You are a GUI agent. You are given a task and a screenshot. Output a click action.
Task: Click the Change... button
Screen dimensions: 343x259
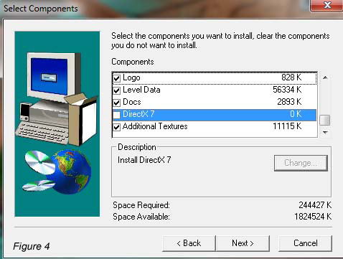[301, 163]
